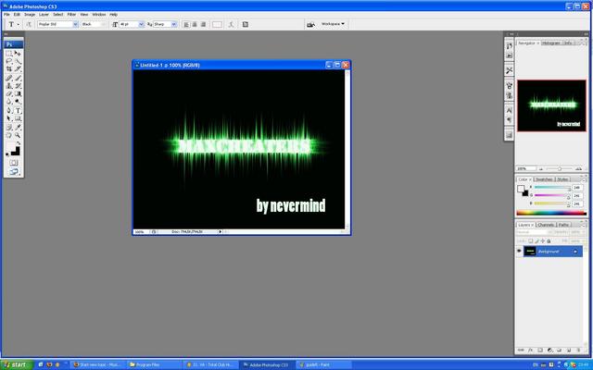
Task: Select the Move tool
Action: point(19,53)
